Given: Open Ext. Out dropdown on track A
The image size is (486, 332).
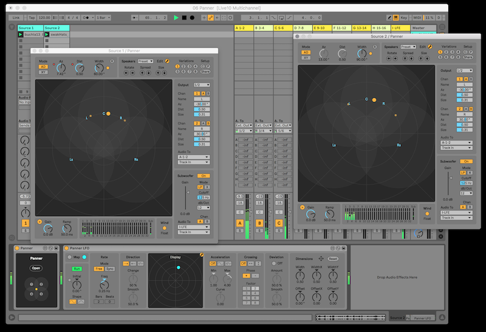Looking at the screenshot, I should pos(244,126).
